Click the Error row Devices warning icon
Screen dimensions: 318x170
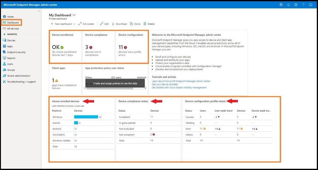242,128
